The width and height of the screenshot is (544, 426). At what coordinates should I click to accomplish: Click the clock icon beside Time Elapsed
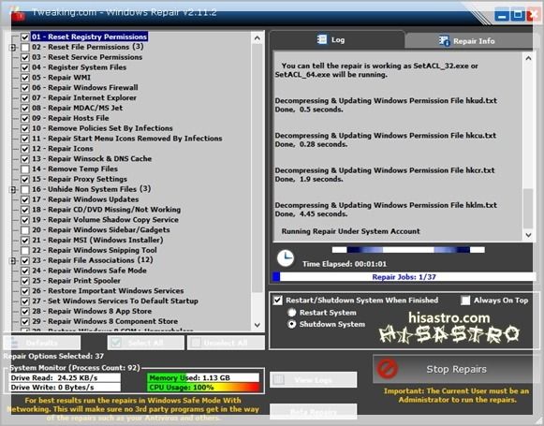286,258
